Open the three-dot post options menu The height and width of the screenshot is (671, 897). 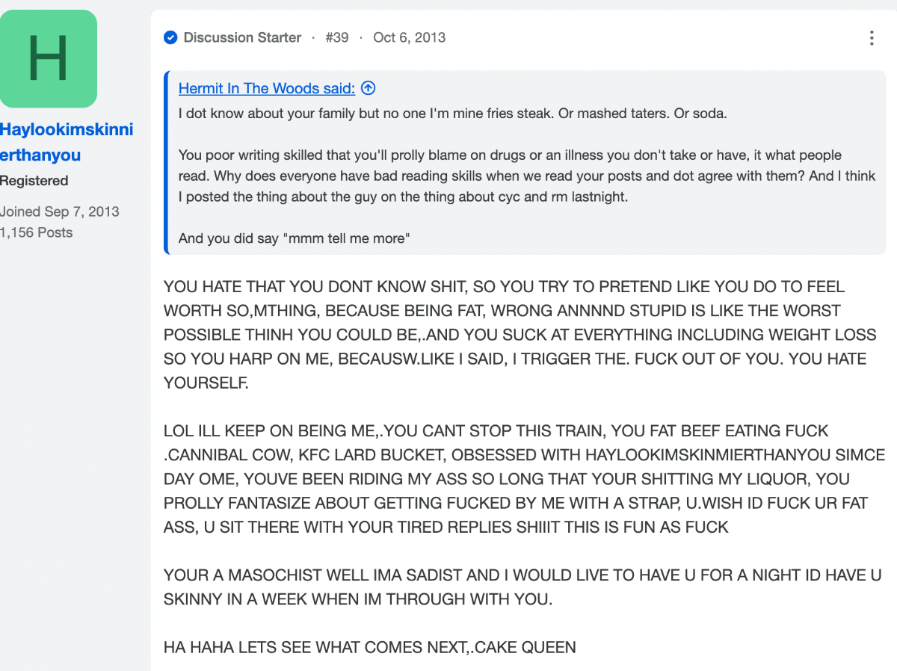coord(872,38)
